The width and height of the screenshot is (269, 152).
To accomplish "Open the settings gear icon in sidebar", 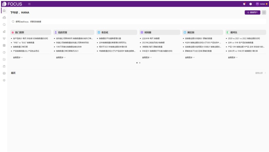I will coord(4,80).
